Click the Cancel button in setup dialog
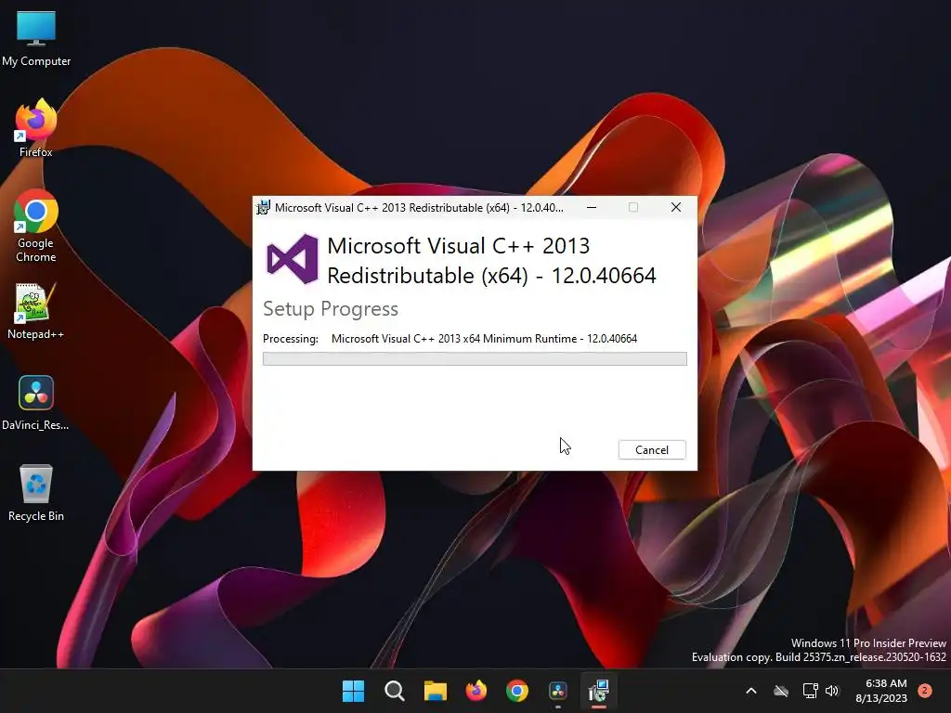The height and width of the screenshot is (713, 951). coord(652,450)
